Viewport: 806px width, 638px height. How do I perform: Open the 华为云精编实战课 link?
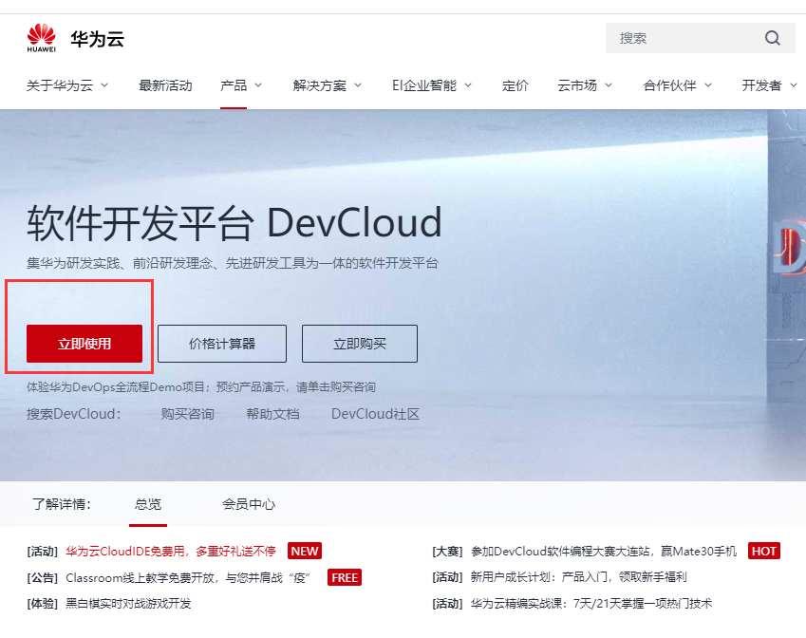pyautogui.click(x=591, y=604)
